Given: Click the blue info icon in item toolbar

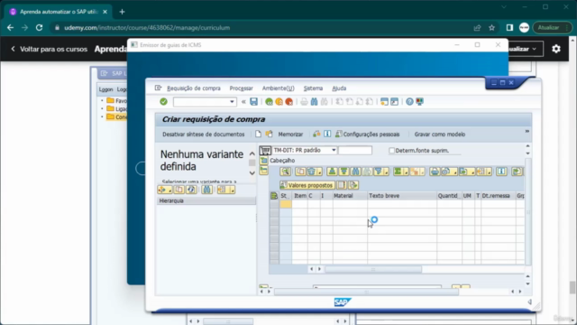Looking at the screenshot, I should click(x=501, y=172).
